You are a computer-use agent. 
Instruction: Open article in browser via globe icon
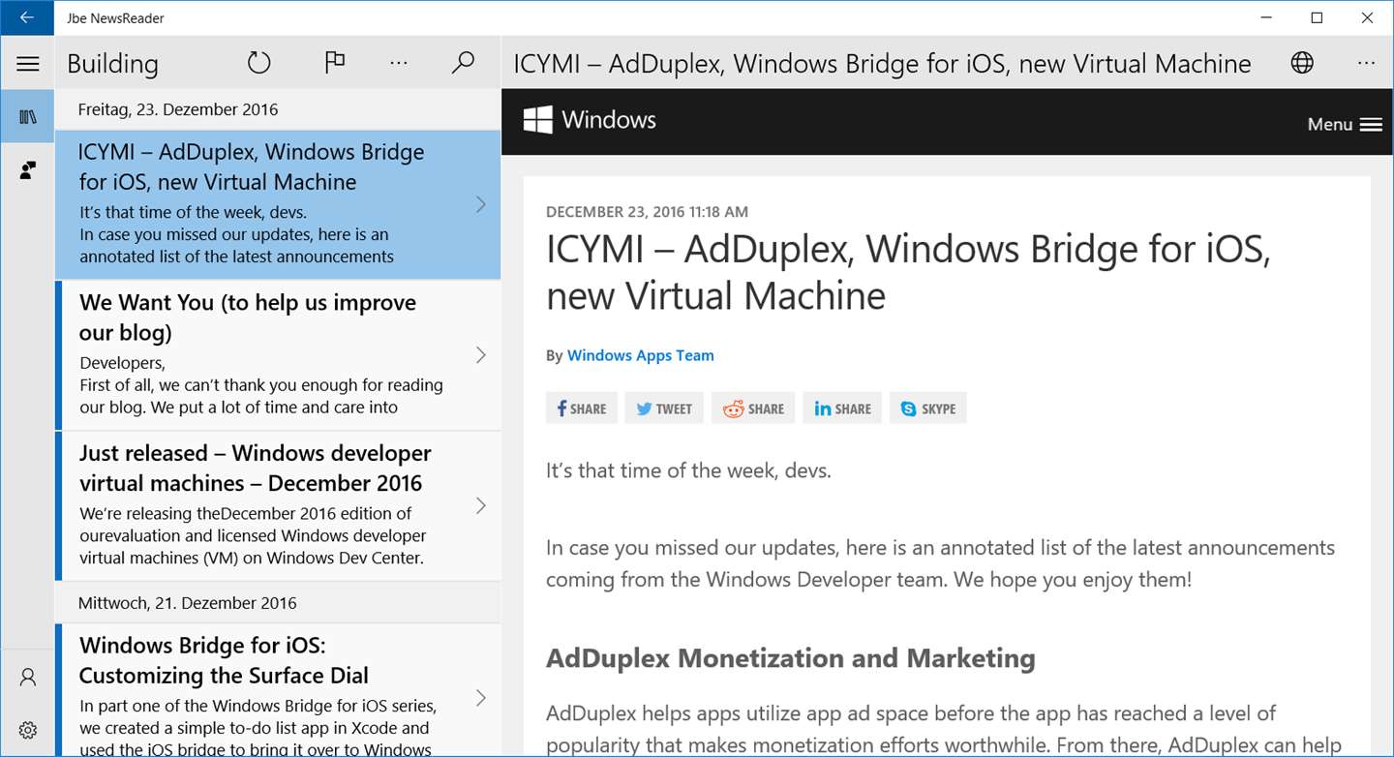coord(1302,63)
